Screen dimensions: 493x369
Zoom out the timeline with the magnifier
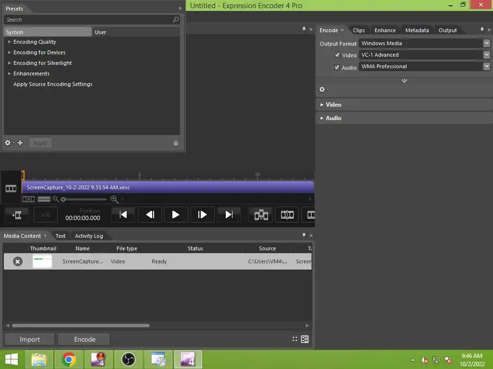tap(56, 199)
